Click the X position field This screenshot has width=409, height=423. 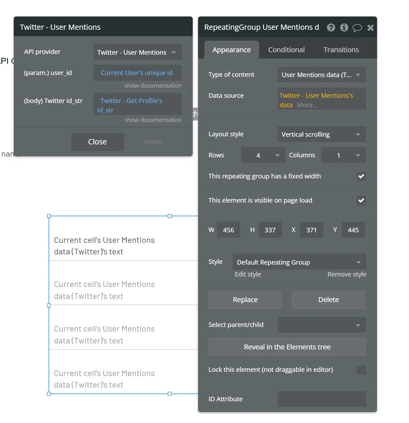tap(311, 230)
